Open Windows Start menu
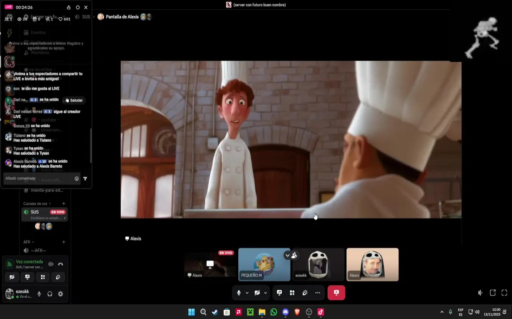The height and width of the screenshot is (319, 512). 192,312
